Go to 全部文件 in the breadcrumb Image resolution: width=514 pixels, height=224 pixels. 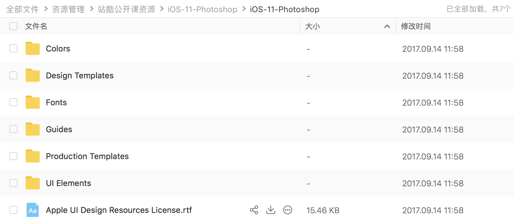tap(23, 9)
